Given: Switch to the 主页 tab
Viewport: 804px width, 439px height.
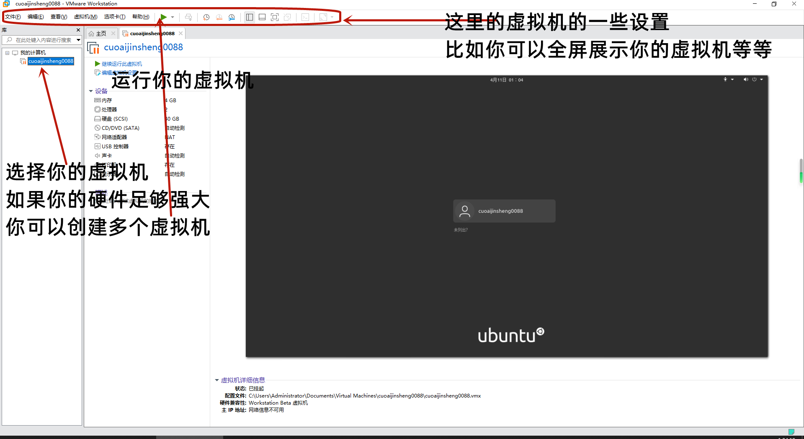Looking at the screenshot, I should (x=100, y=33).
